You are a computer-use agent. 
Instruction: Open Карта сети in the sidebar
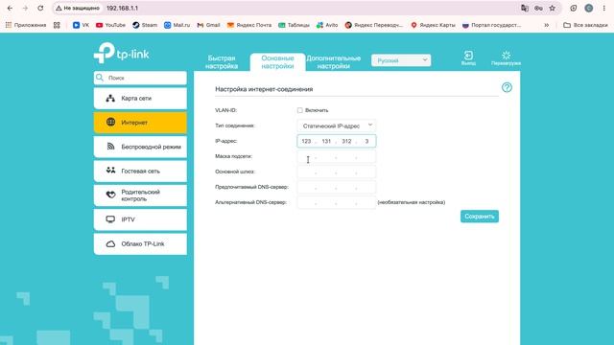coord(140,98)
